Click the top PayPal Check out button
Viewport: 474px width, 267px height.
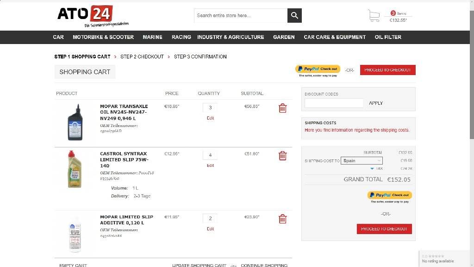click(318, 69)
